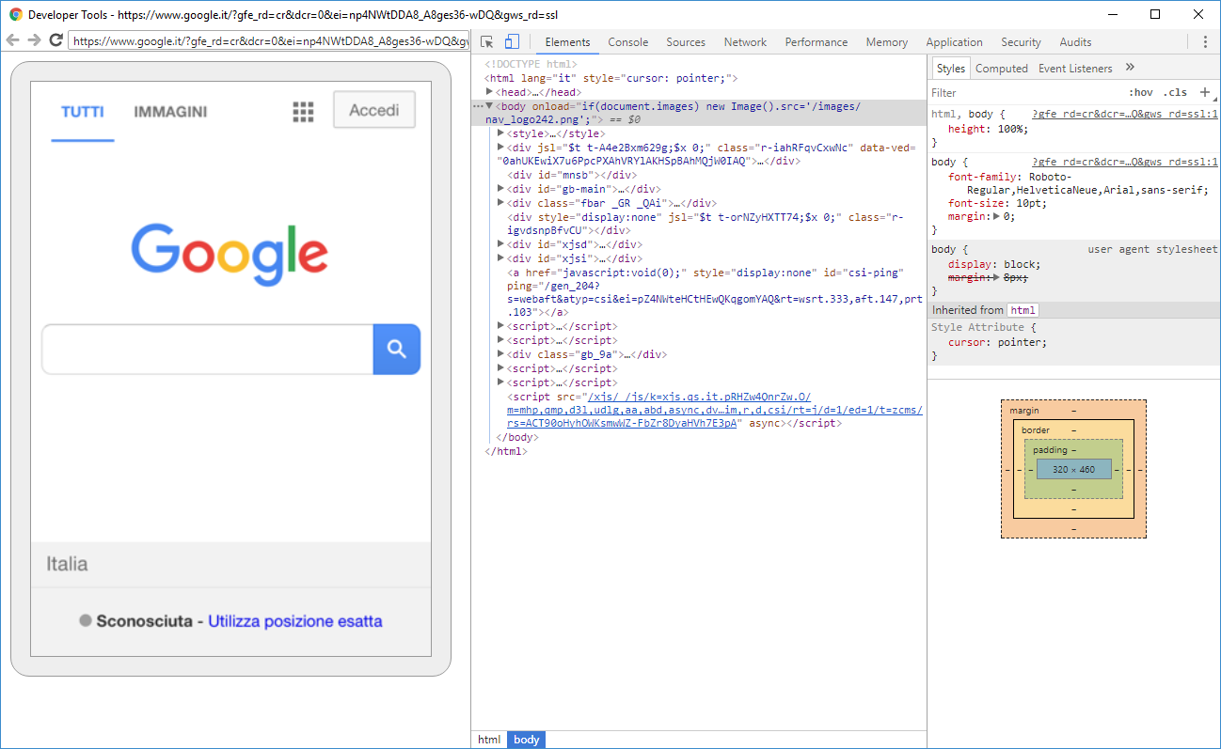The image size is (1221, 749).
Task: Switch to the Sources tab
Action: click(686, 42)
